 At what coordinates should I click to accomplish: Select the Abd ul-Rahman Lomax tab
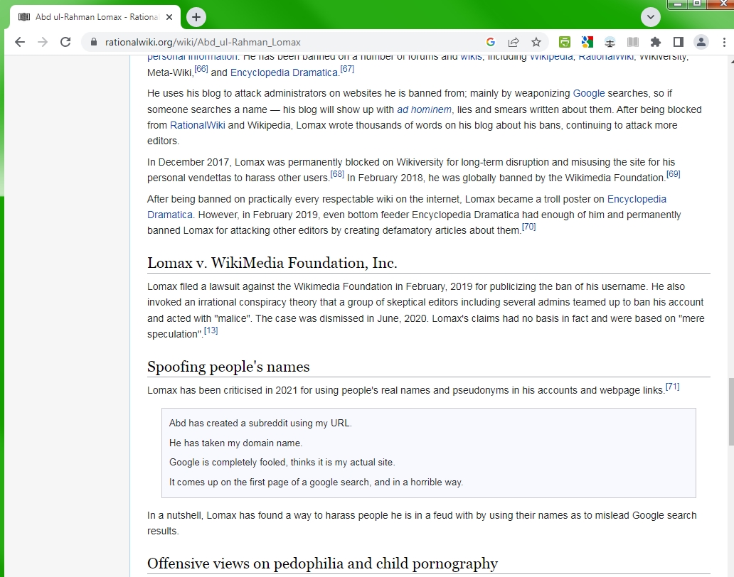[x=95, y=17]
